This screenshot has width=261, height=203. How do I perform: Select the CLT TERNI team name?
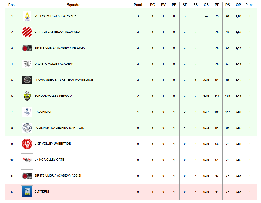42,192
